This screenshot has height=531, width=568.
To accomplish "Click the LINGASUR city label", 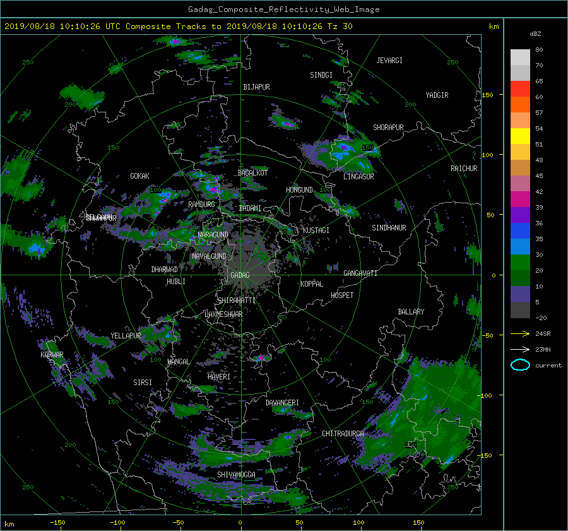I will click(x=358, y=177).
